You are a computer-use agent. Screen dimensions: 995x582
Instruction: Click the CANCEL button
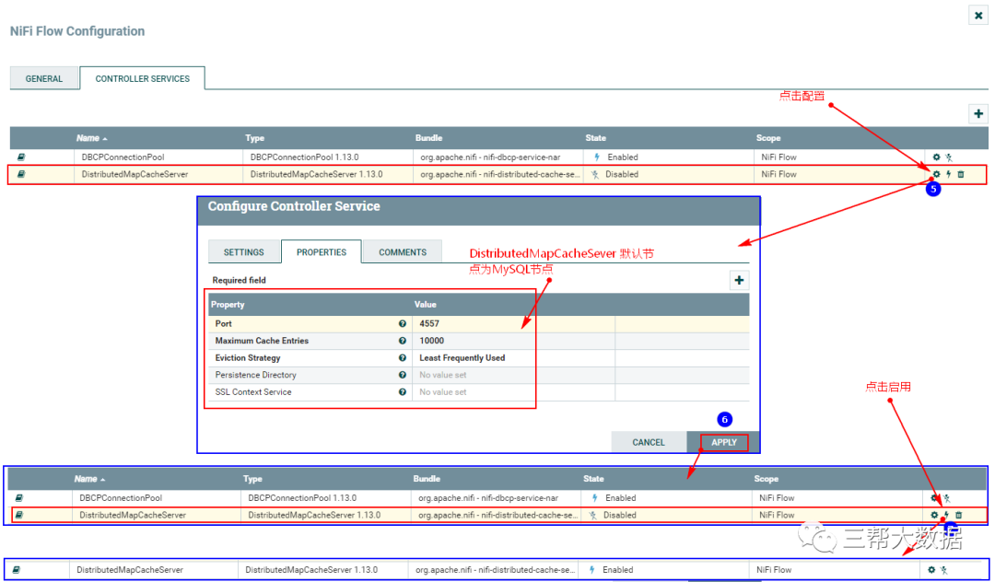(649, 442)
